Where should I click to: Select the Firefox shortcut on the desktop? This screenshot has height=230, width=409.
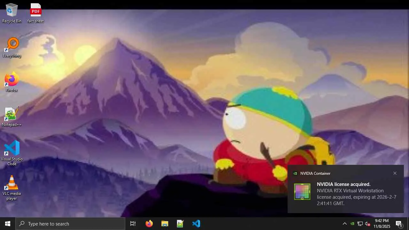pos(12,82)
